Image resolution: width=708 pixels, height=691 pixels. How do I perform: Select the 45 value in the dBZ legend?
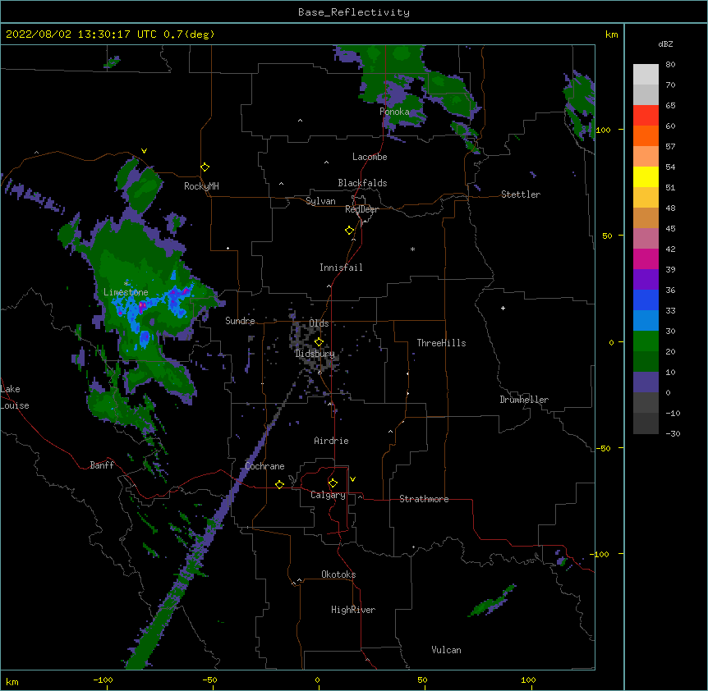pos(670,229)
